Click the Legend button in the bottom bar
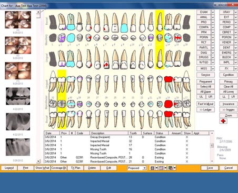238x193 pixels. (x=9, y=168)
